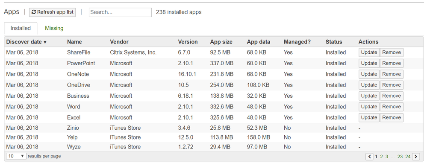427x166 pixels.
Task: Open the results per page dropdown
Action: tap(16, 156)
